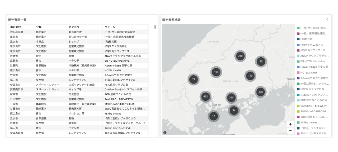
Task: Click the Flower village legend color swatch
Action: click(298, 67)
